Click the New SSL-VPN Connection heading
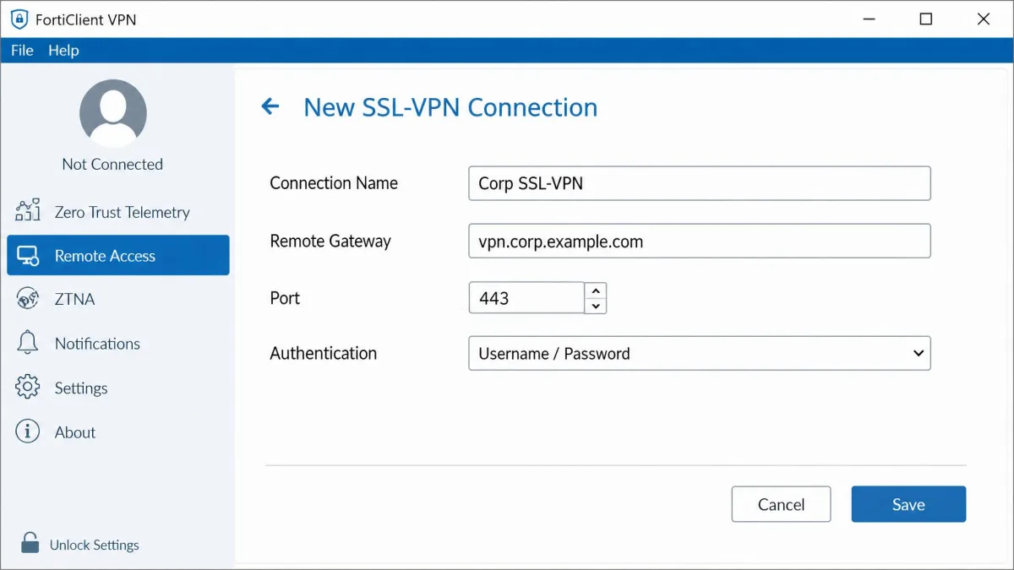The image size is (1014, 570). [x=450, y=107]
